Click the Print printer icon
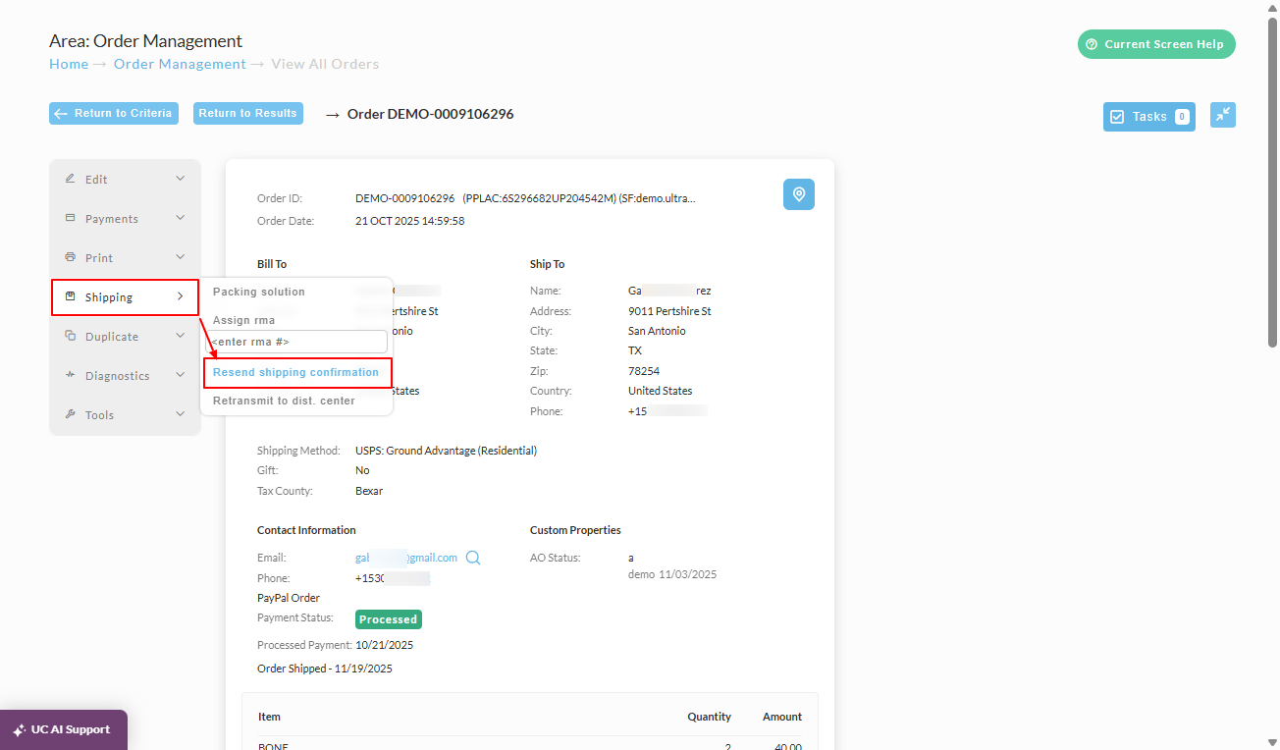1280x750 pixels. click(x=70, y=257)
